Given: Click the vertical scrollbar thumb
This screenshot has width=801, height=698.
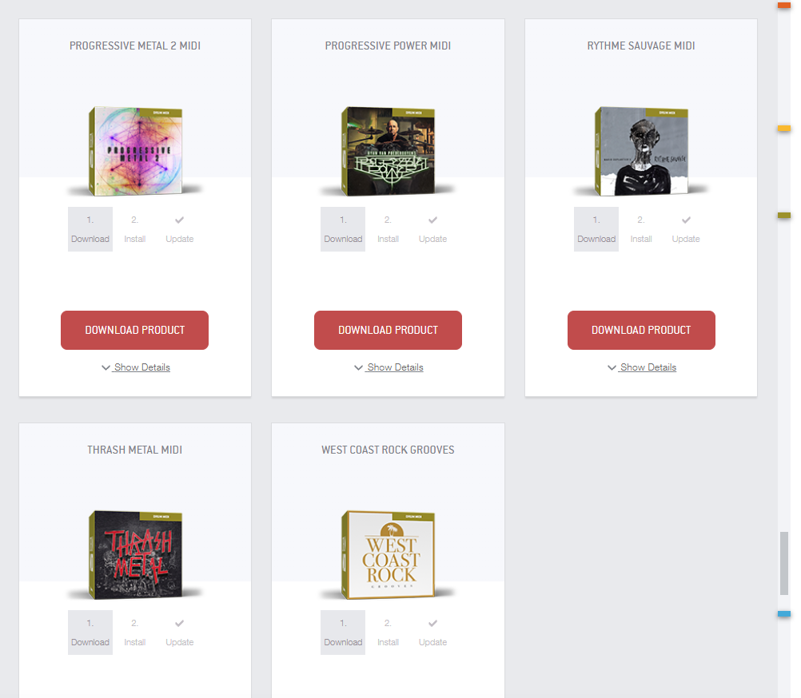Looking at the screenshot, I should (784, 563).
